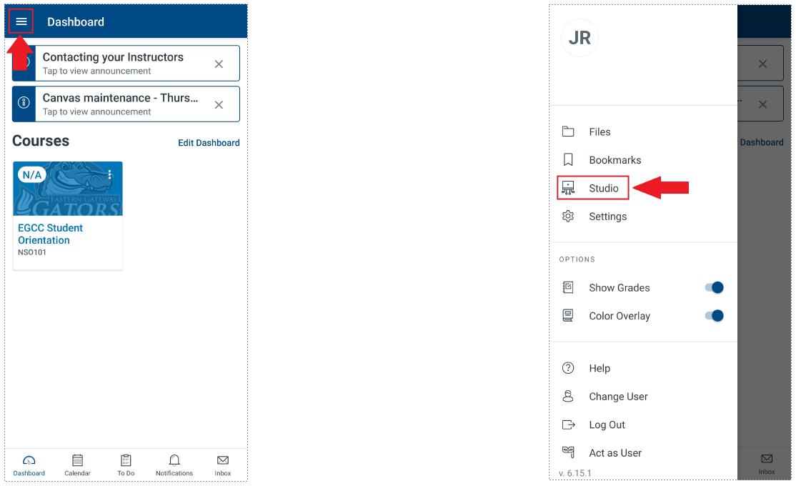The width and height of the screenshot is (796, 486).
Task: Select Files in the side menu
Action: point(600,132)
